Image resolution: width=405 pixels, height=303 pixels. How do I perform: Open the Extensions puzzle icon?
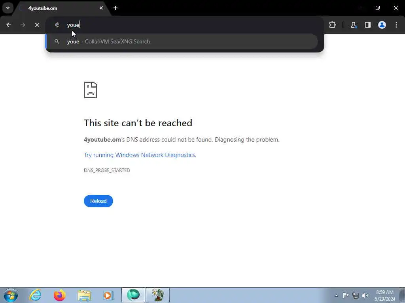[x=332, y=25]
